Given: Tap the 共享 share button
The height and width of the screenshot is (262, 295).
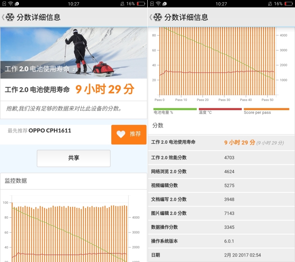Looking at the screenshot, I should click(x=74, y=158).
